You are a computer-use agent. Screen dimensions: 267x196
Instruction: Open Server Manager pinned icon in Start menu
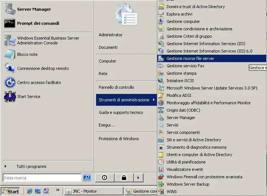coord(10,9)
